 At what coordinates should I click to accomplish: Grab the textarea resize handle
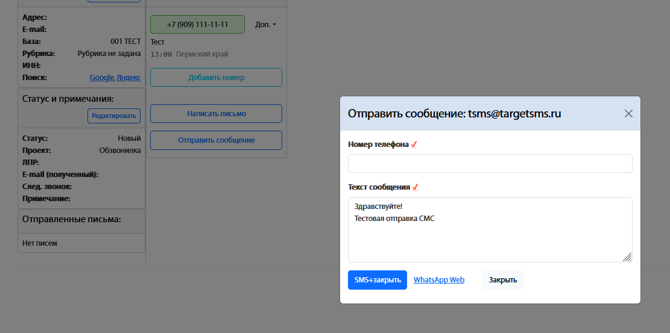tap(627, 257)
